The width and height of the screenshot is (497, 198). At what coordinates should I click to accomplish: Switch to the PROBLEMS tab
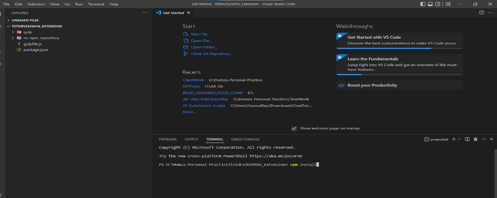pos(168,139)
